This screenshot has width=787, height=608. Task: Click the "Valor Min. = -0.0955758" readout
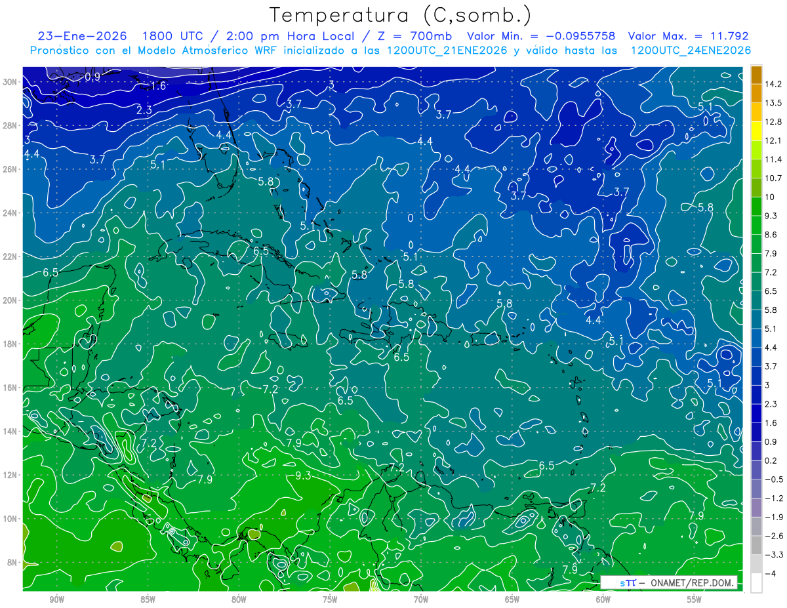[541, 36]
